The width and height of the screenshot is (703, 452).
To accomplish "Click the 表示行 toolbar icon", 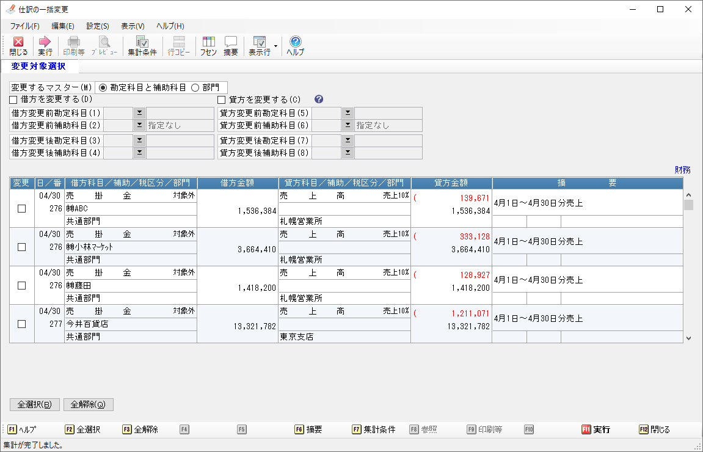I will tap(260, 46).
